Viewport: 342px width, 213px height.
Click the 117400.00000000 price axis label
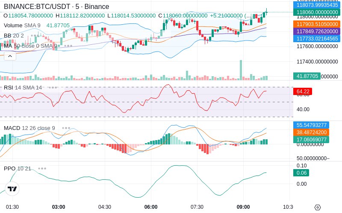pos(317,62)
